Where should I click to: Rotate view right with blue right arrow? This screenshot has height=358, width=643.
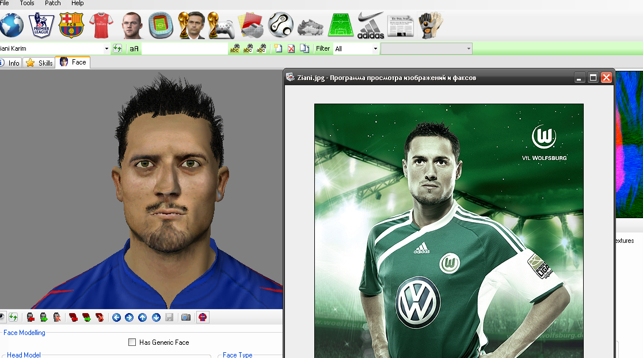click(129, 317)
